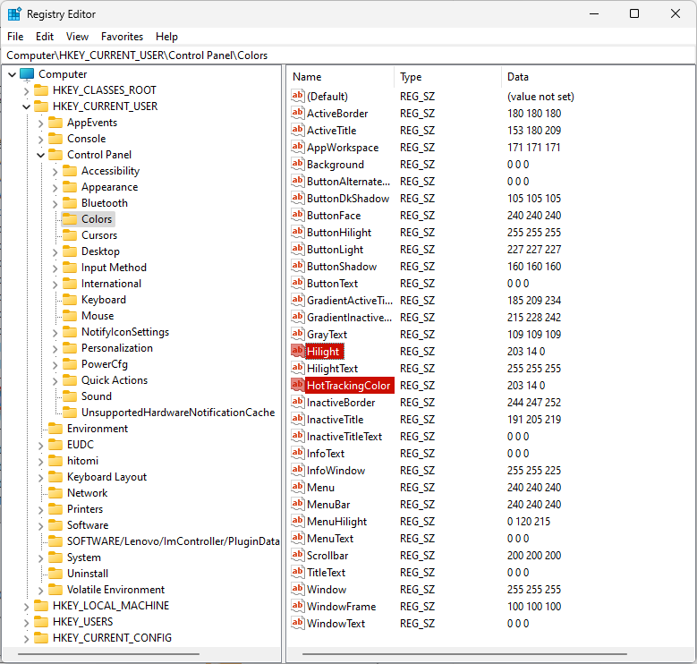Select the NotifyIconSettings key
This screenshot has height=664, width=697.
pyautogui.click(x=125, y=332)
